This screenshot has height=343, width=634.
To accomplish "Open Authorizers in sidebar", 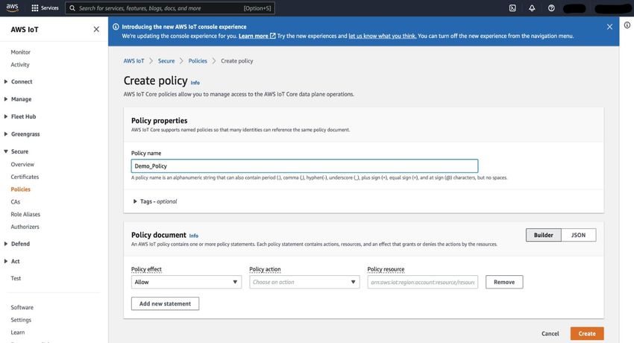I will [25, 227].
